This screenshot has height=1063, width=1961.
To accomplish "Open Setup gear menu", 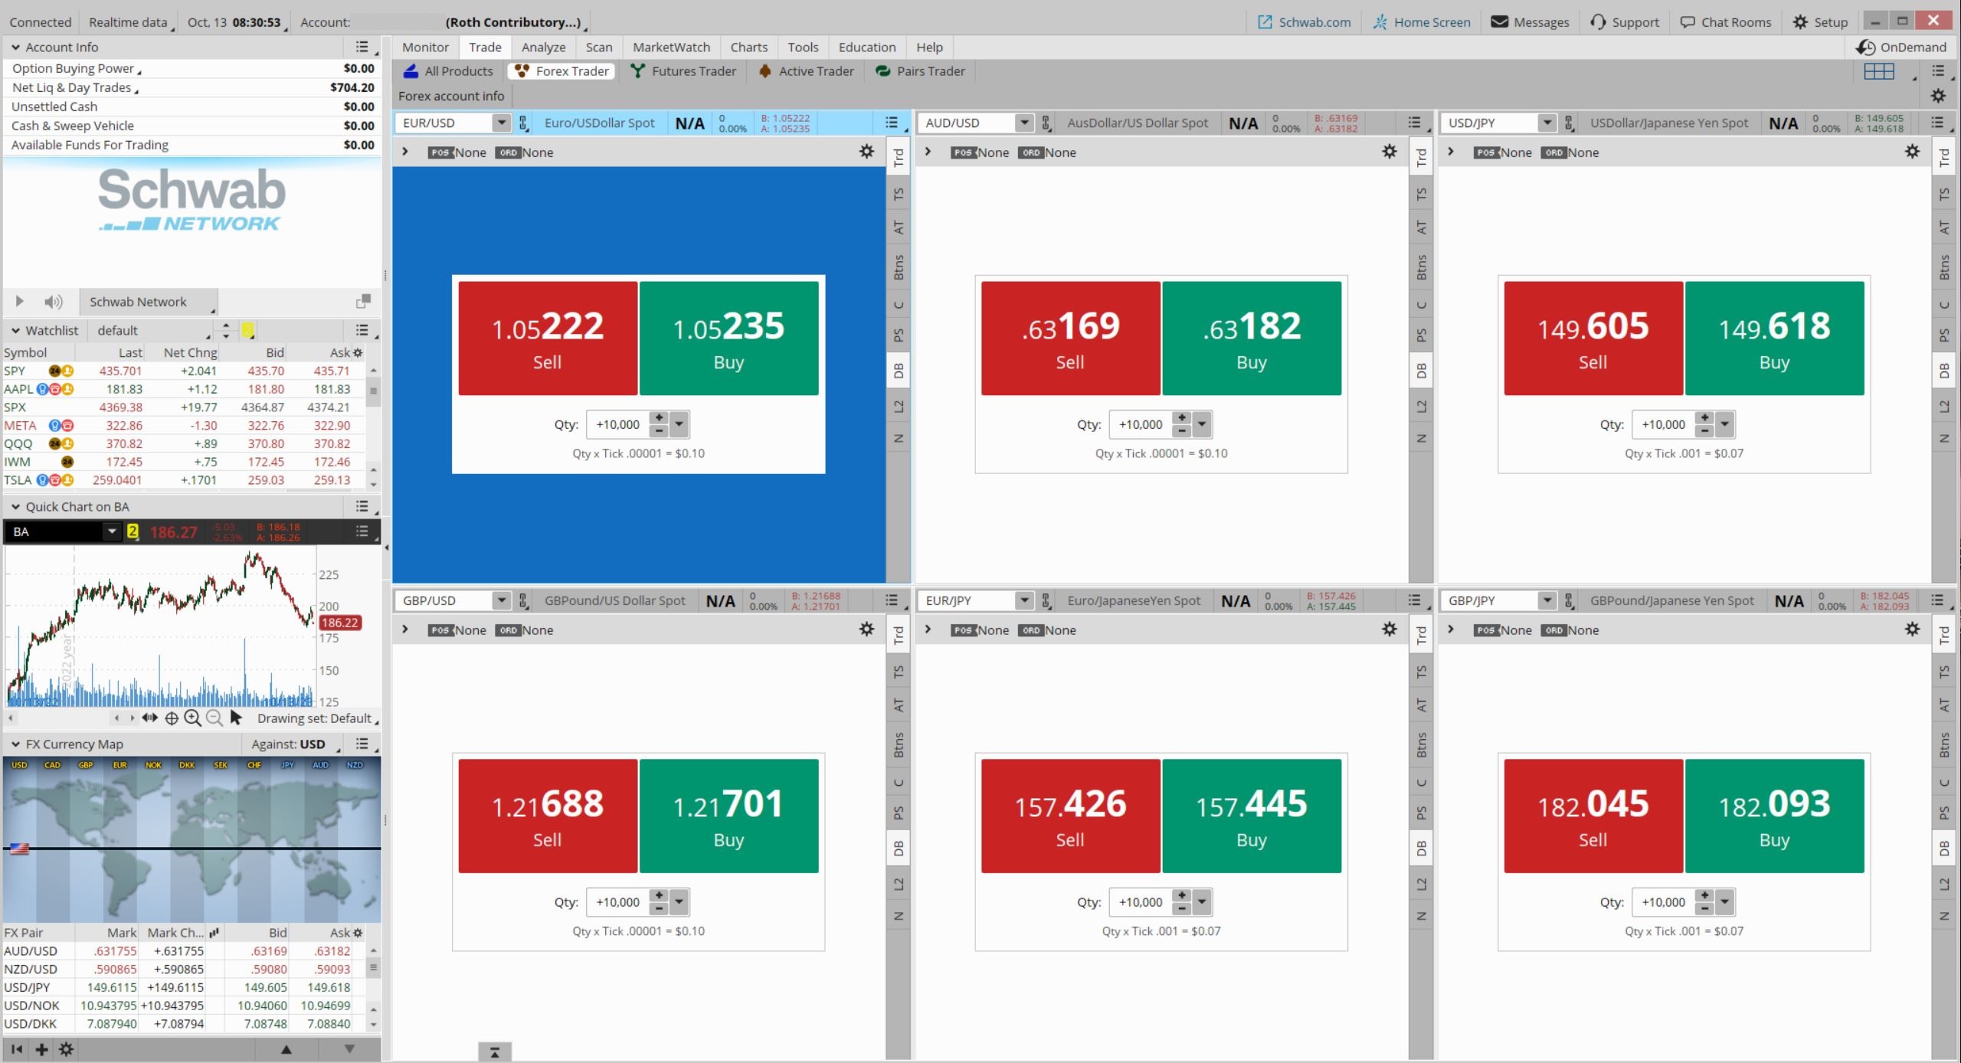I will coord(1820,22).
